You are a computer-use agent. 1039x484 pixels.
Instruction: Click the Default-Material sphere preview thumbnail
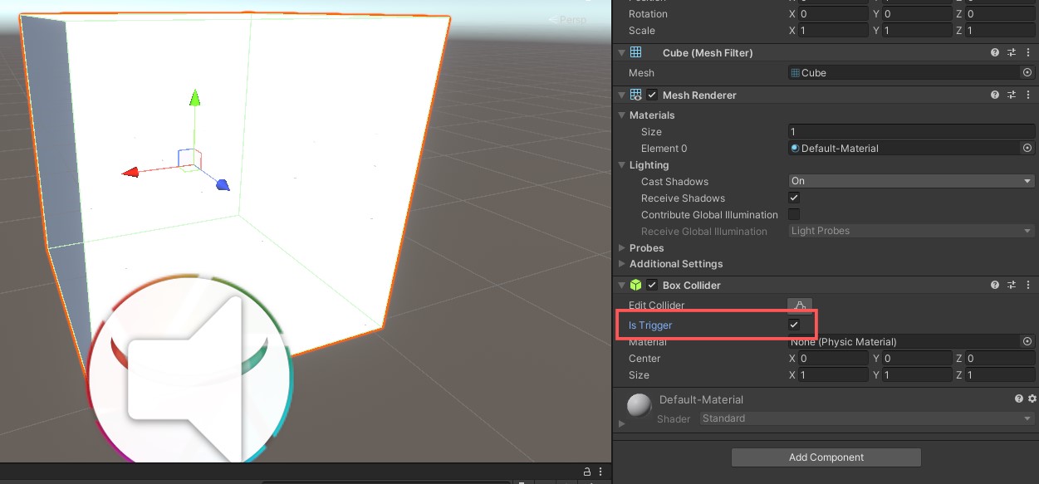[x=639, y=406]
